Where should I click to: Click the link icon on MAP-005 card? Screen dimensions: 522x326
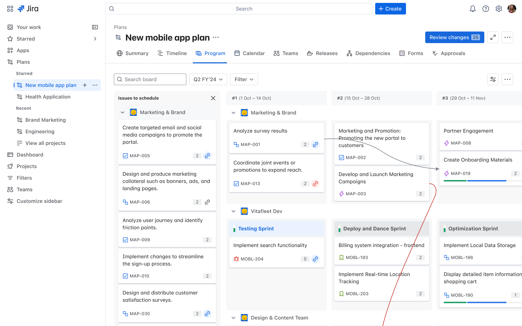coord(207,156)
